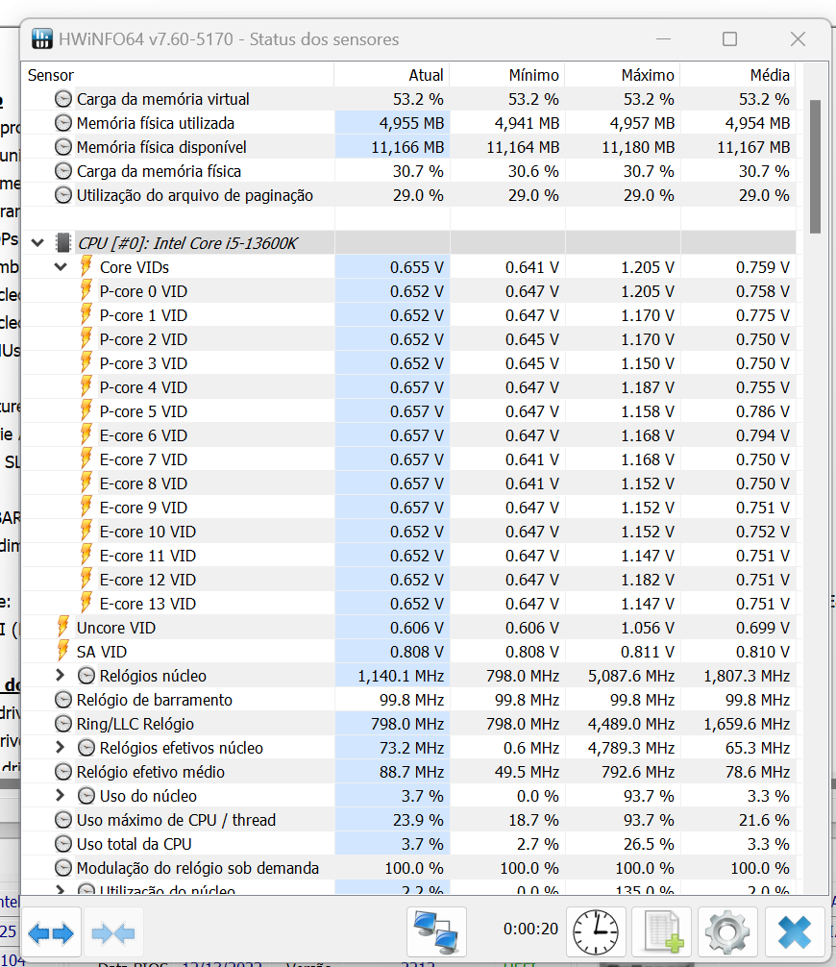This screenshot has height=967, width=836.
Task: Expand the Relógios efetivos núcleo group
Action: 60,748
